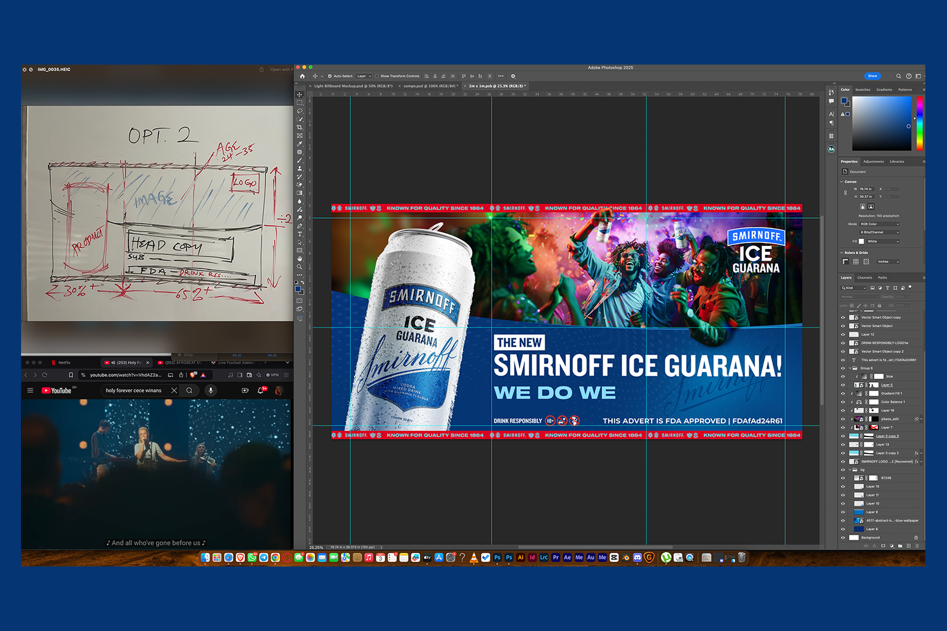The width and height of the screenshot is (947, 631).
Task: Click the rainbow hue slider strip
Action: [920, 123]
